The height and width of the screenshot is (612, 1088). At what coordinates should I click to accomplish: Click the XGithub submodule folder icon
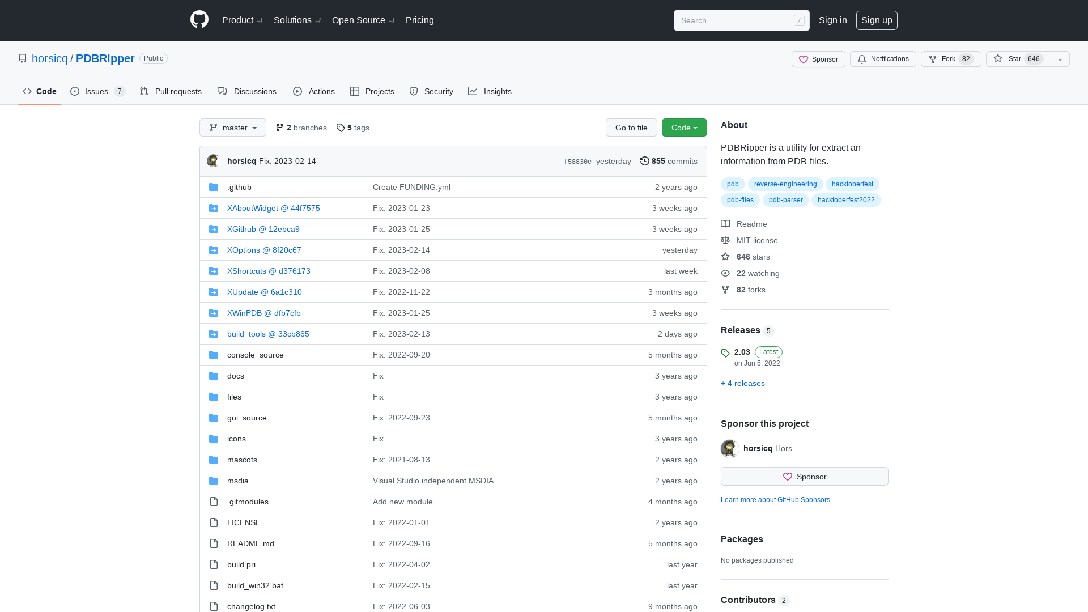click(x=214, y=229)
